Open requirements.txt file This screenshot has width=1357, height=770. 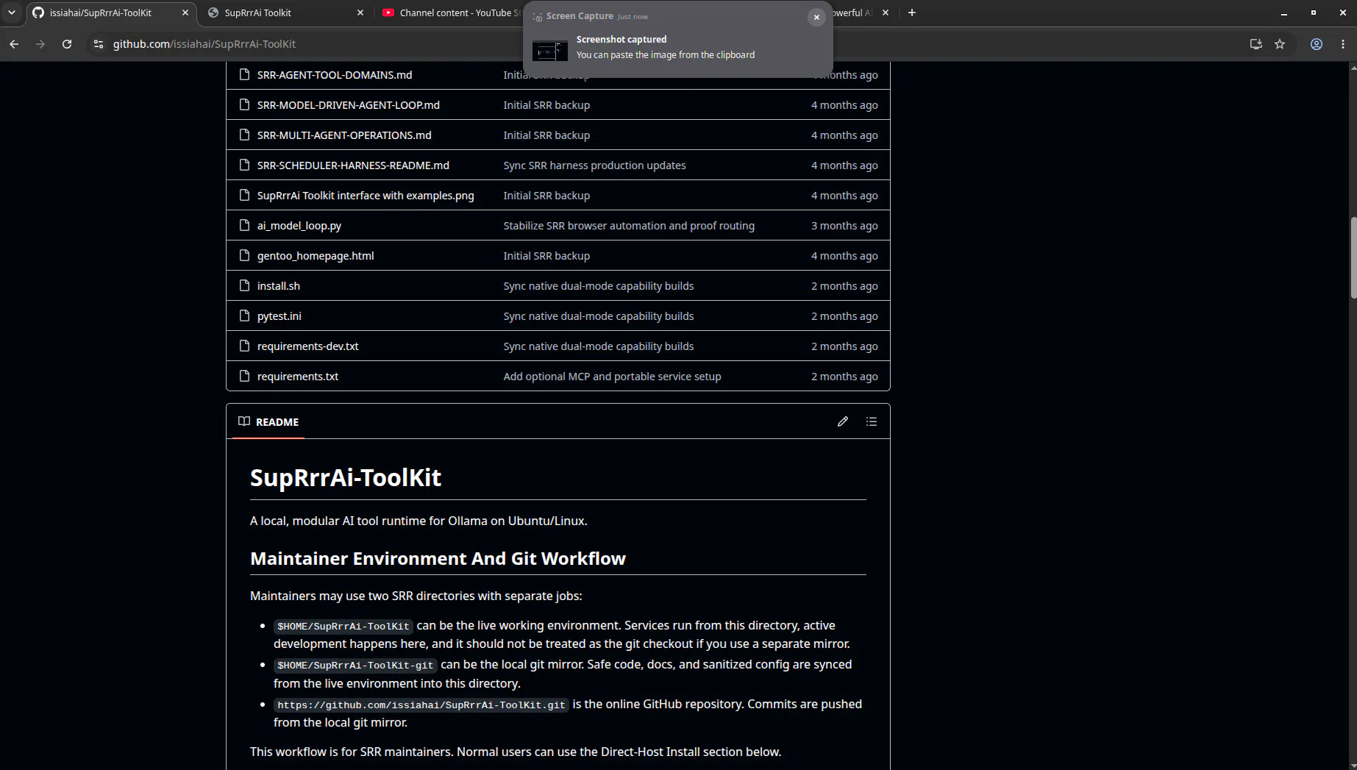[x=298, y=377]
